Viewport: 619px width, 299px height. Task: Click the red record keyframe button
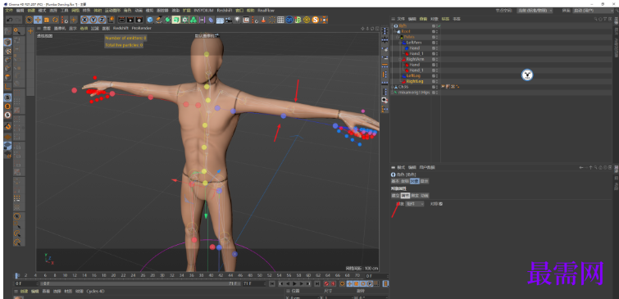[x=326, y=283]
